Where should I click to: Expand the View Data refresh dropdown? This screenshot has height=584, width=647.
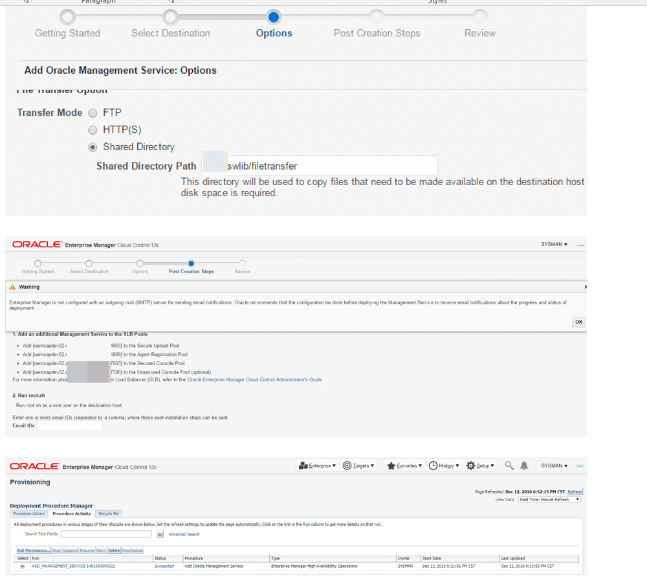549,499
